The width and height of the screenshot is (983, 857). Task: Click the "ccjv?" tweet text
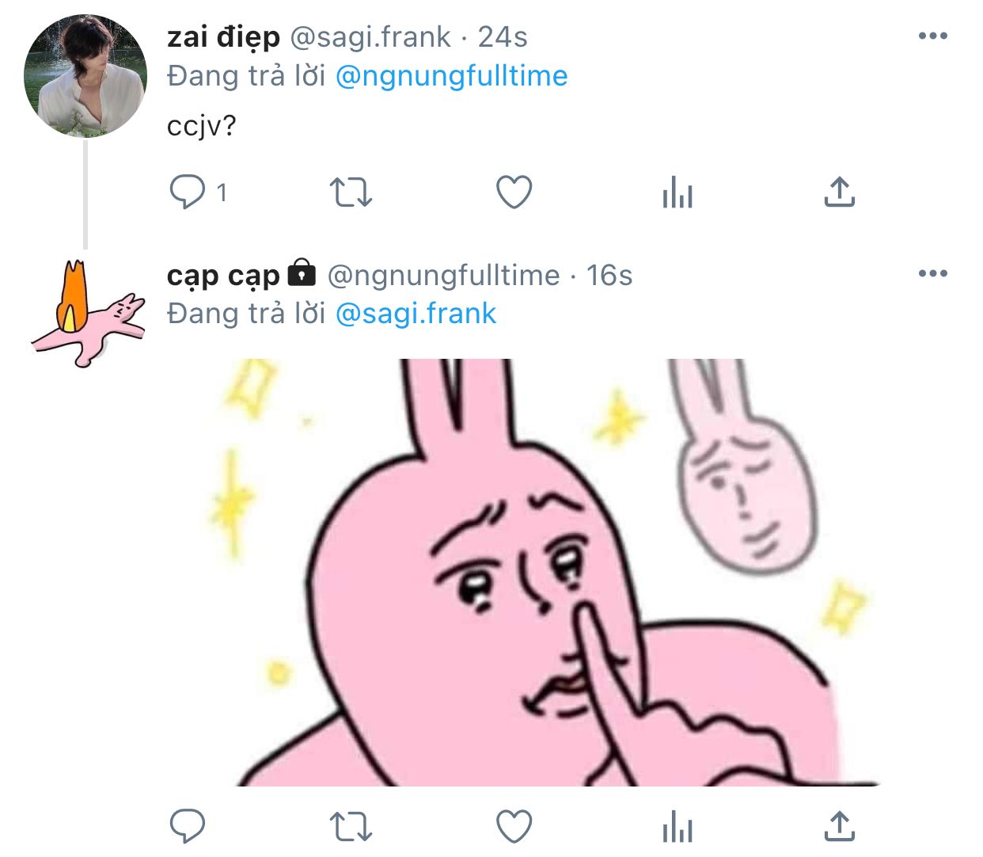coord(202,126)
